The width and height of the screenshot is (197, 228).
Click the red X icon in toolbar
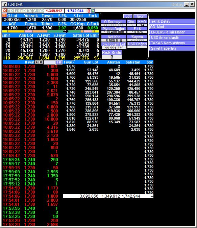coord(4,10)
